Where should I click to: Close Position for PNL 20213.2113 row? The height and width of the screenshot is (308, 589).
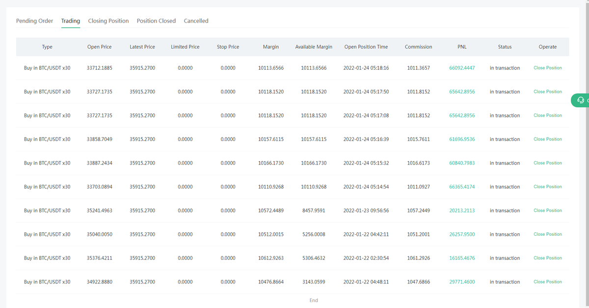[548, 210]
